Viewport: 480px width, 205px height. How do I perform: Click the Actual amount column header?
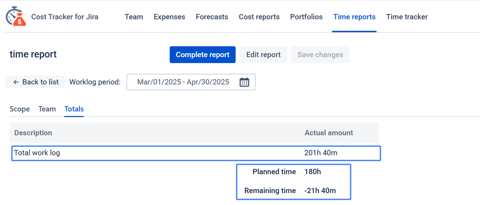click(x=329, y=133)
